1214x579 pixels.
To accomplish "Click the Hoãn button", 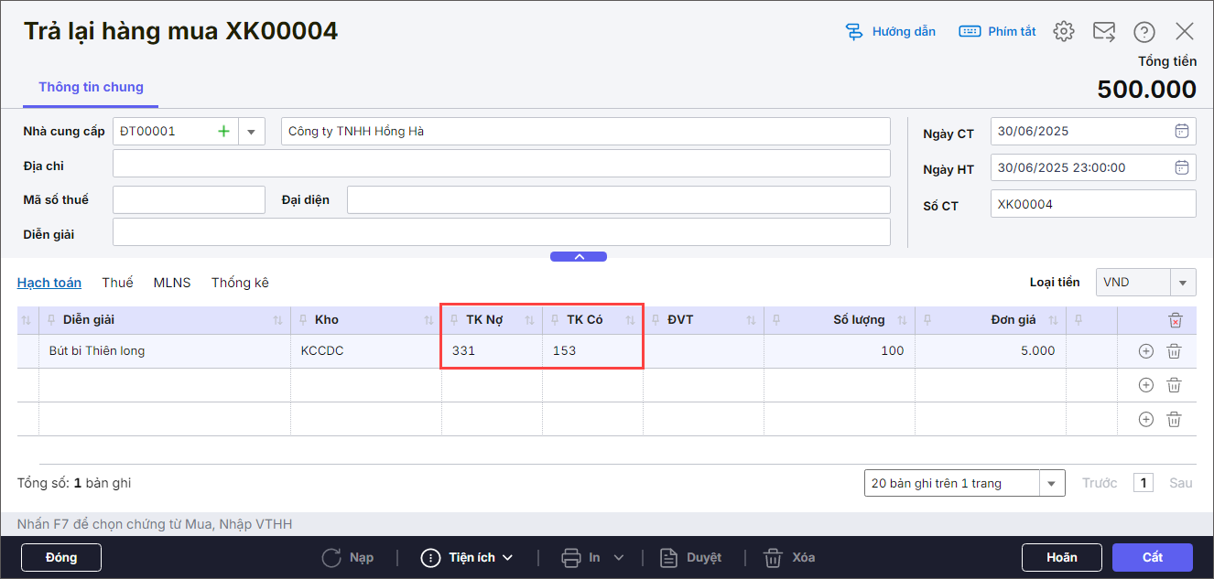I will [x=1062, y=557].
